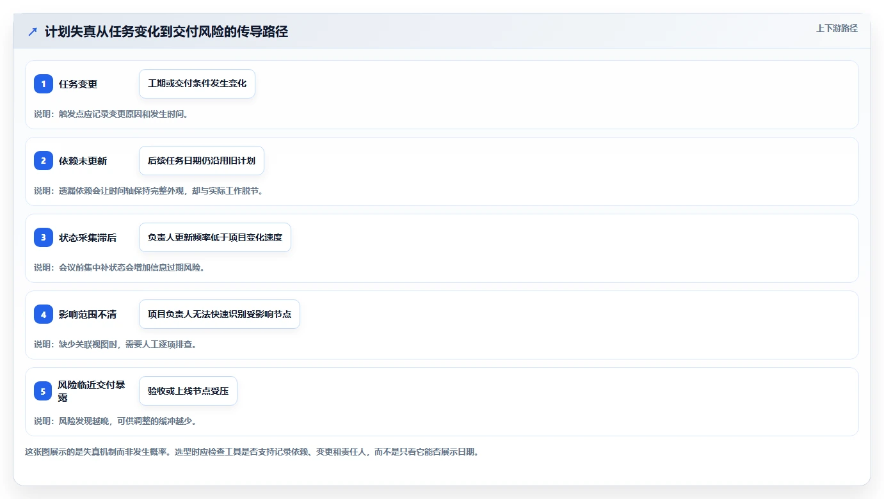Screen dimensions: 884x499
Task: Select the 项目负责人无法快速识别受影响节点 chip
Action: pyautogui.click(x=220, y=314)
